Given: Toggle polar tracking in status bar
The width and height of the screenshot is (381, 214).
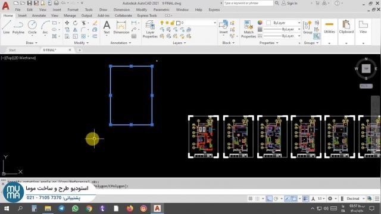Looking at the screenshot, I should pos(276,199).
